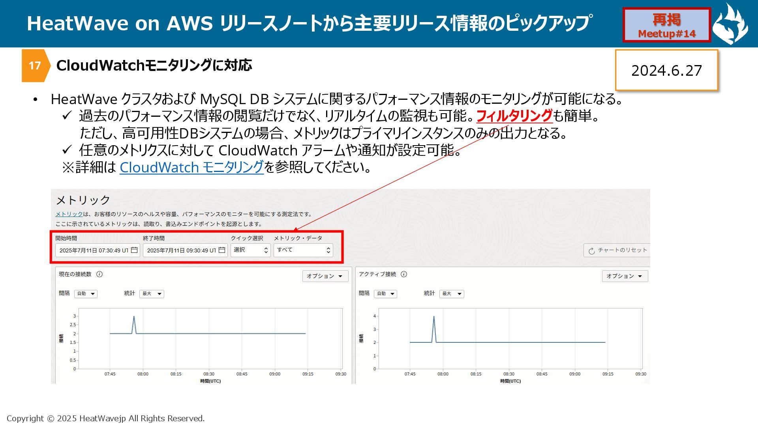The image size is (758, 426).
Task: Change 統計 最大 dropdown in 現在の接続数 chart
Action: [x=152, y=294]
